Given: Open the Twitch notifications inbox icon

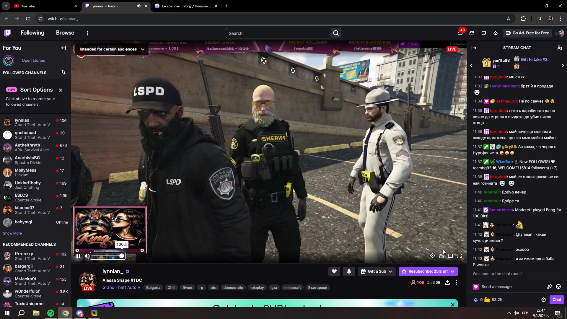Looking at the screenshot, I should [472, 33].
